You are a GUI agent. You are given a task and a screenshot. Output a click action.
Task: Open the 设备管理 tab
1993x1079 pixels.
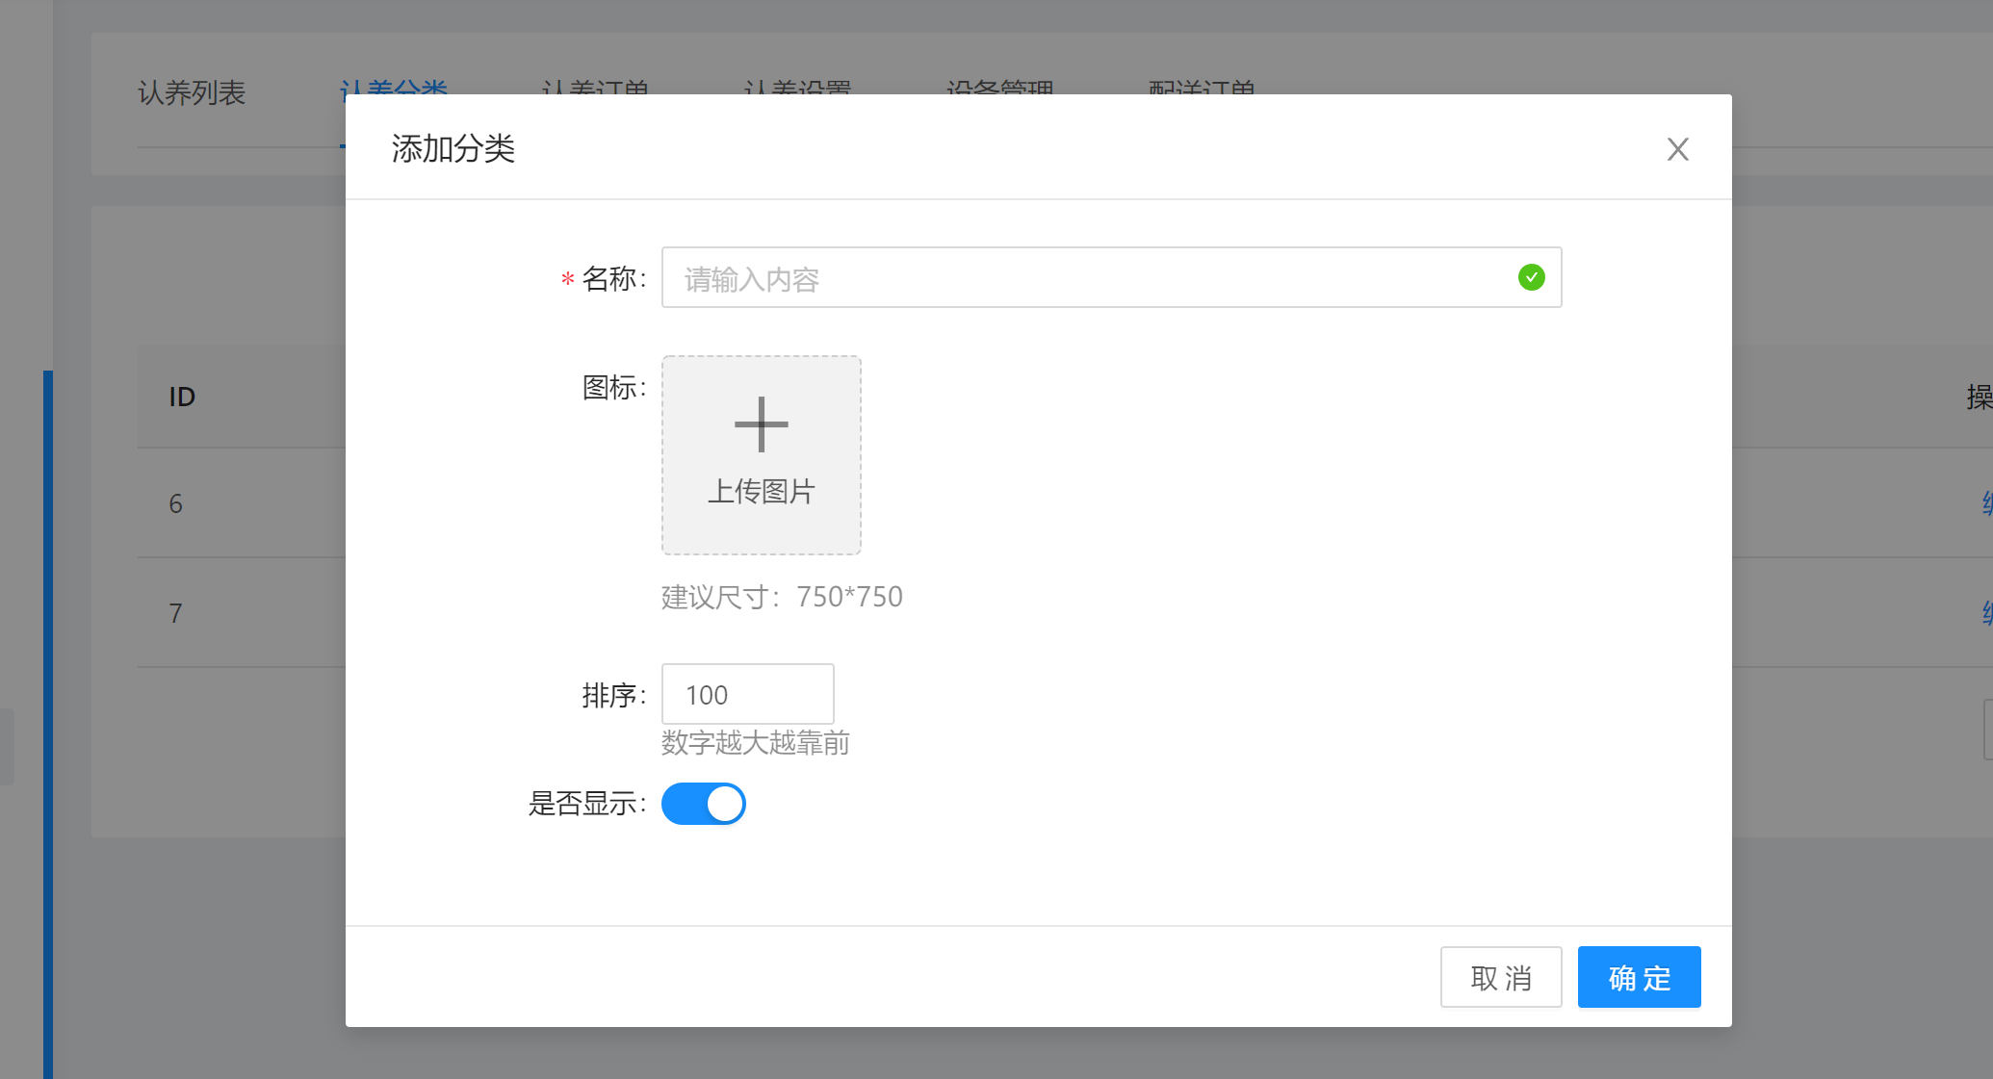(x=999, y=88)
